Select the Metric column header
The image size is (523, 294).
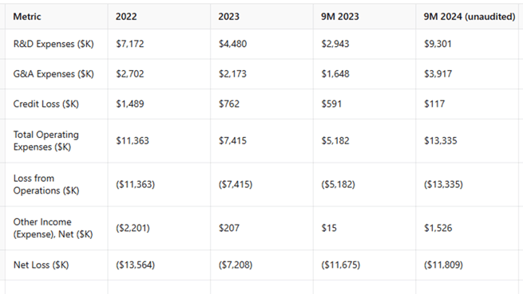(27, 16)
